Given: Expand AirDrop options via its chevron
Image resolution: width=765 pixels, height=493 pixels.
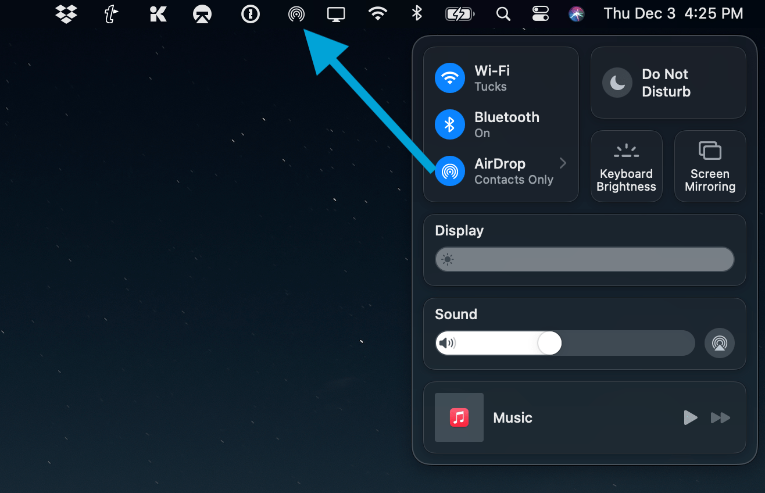Looking at the screenshot, I should tap(562, 163).
